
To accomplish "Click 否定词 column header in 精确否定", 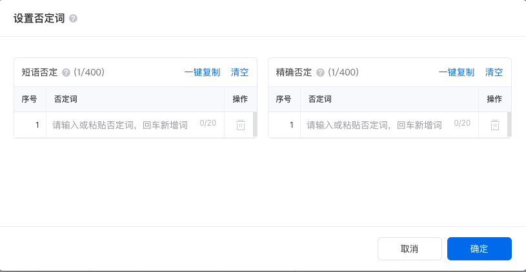I will click(320, 99).
